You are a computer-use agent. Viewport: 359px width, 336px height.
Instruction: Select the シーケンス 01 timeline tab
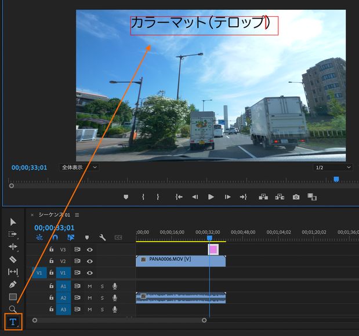pyautogui.click(x=54, y=215)
